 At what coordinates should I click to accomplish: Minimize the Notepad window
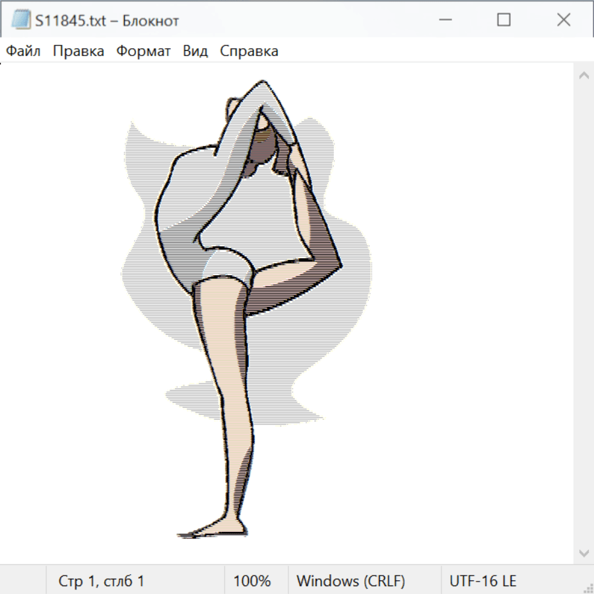(444, 20)
